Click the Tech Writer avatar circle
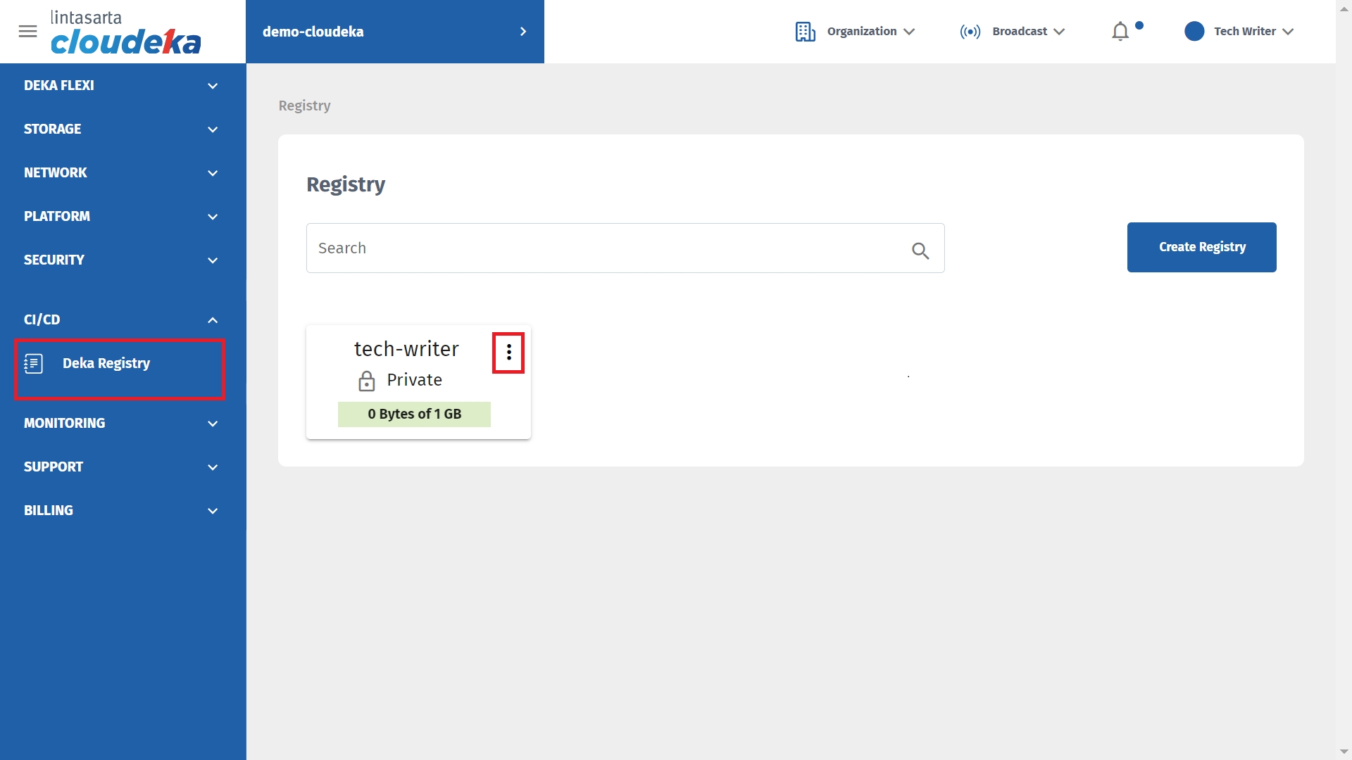The image size is (1352, 760). tap(1194, 32)
